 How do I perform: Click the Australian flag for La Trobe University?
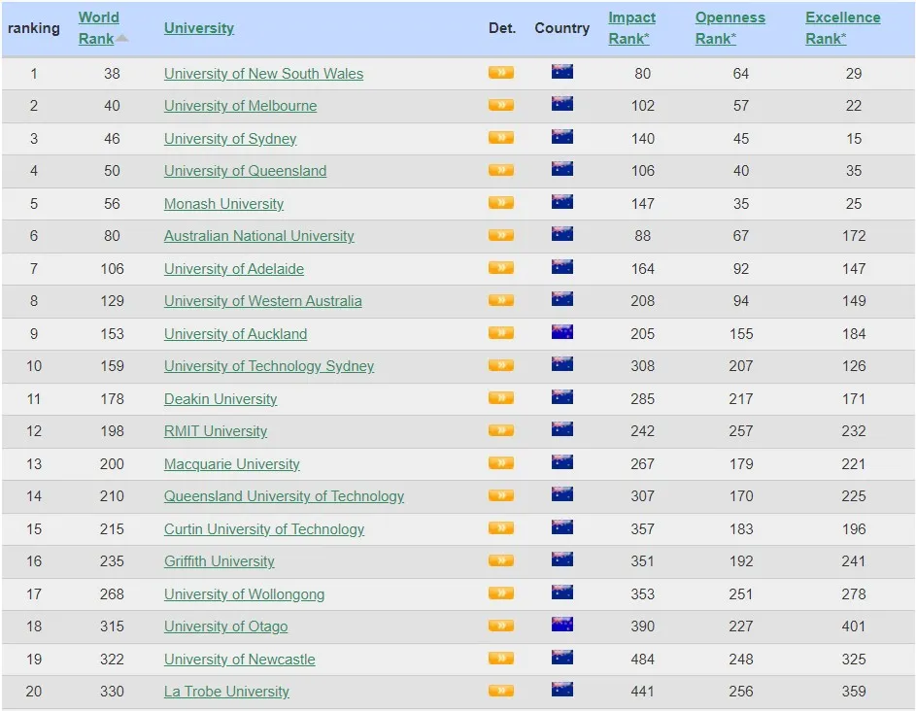coord(562,690)
